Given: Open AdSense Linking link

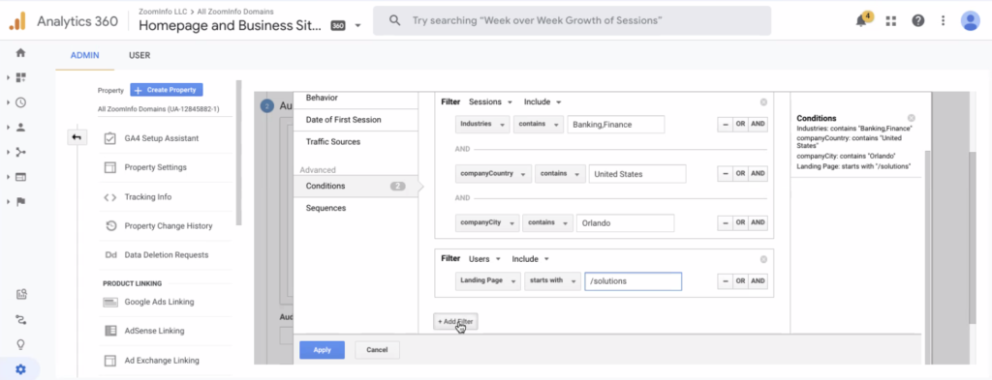Looking at the screenshot, I should (x=154, y=331).
